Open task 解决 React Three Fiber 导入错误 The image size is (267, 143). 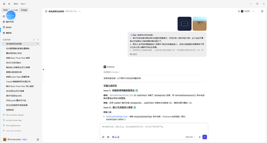(20, 86)
